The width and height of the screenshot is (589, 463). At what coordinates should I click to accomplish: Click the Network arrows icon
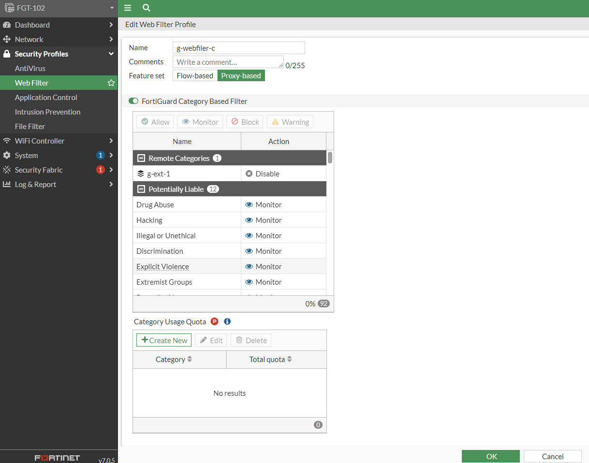pyautogui.click(x=7, y=39)
